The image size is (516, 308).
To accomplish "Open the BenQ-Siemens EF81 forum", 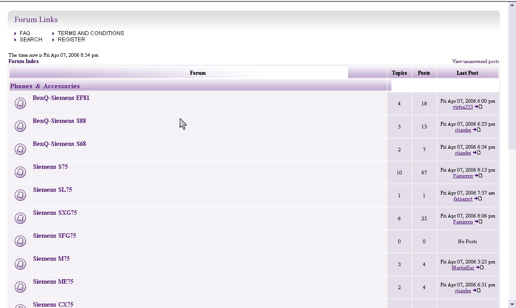I will tap(61, 98).
